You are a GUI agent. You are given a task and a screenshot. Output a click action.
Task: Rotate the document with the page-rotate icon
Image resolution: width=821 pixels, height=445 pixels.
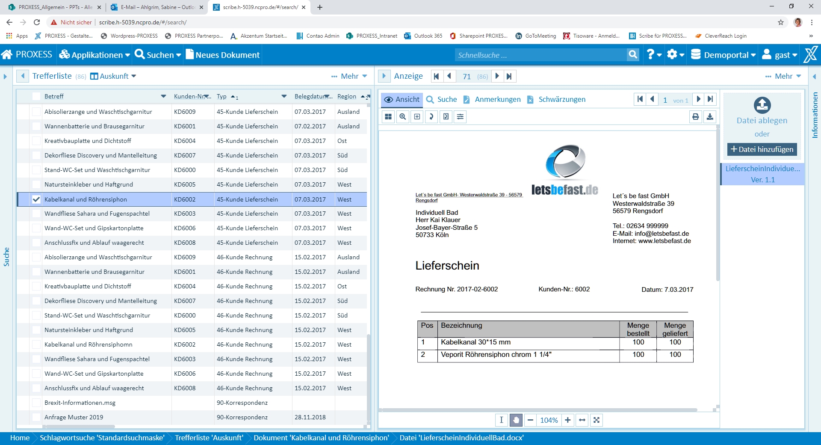446,117
